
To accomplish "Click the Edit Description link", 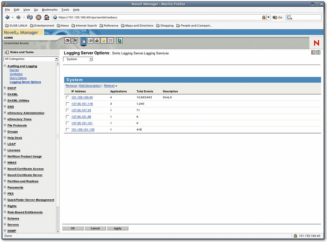I will (x=90, y=86).
